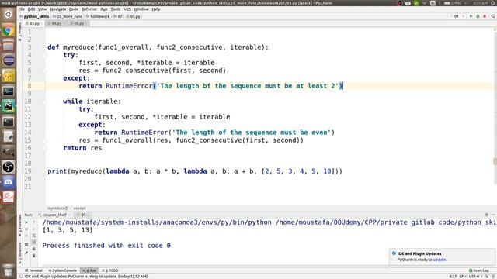Rerun the program from the Run panel
Image resolution: width=497 pixels, height=279 pixels.
[x=26, y=222]
